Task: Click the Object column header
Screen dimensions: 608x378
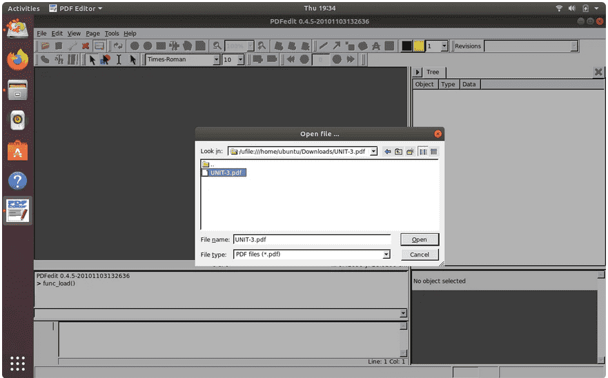Action: [x=424, y=84]
